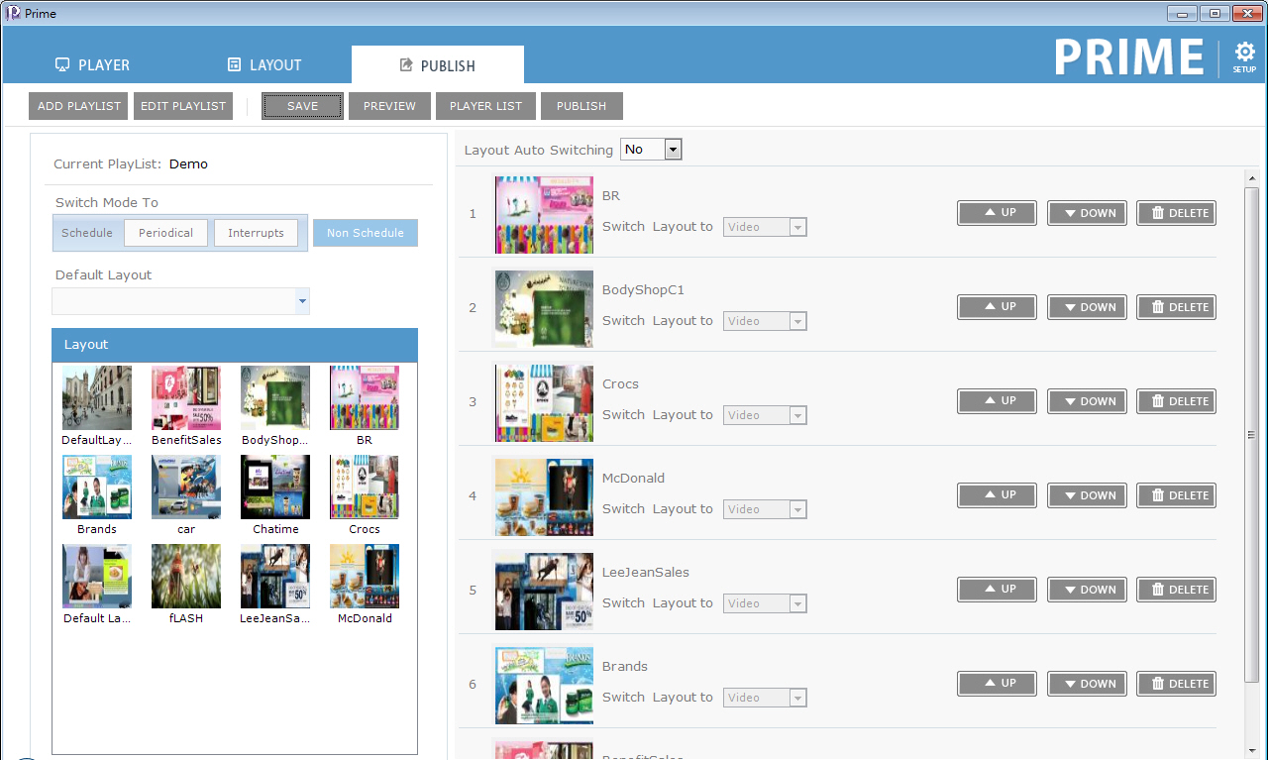Delete the BodyShopC1 playlist row
The image size is (1268, 760).
[1176, 307]
